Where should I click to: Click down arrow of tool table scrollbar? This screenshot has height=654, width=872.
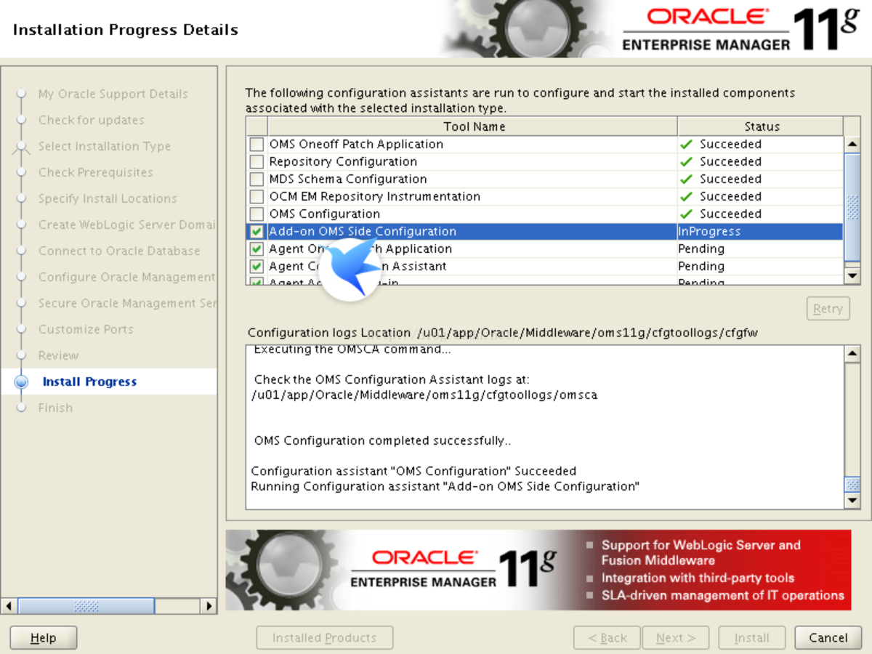(x=852, y=275)
